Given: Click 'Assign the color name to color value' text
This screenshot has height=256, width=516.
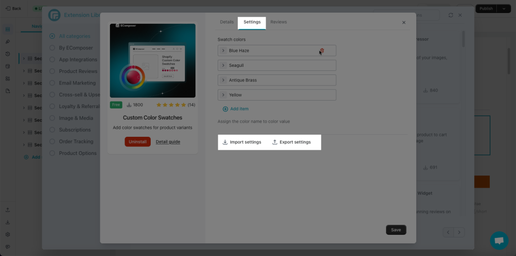Looking at the screenshot, I should [254, 121].
